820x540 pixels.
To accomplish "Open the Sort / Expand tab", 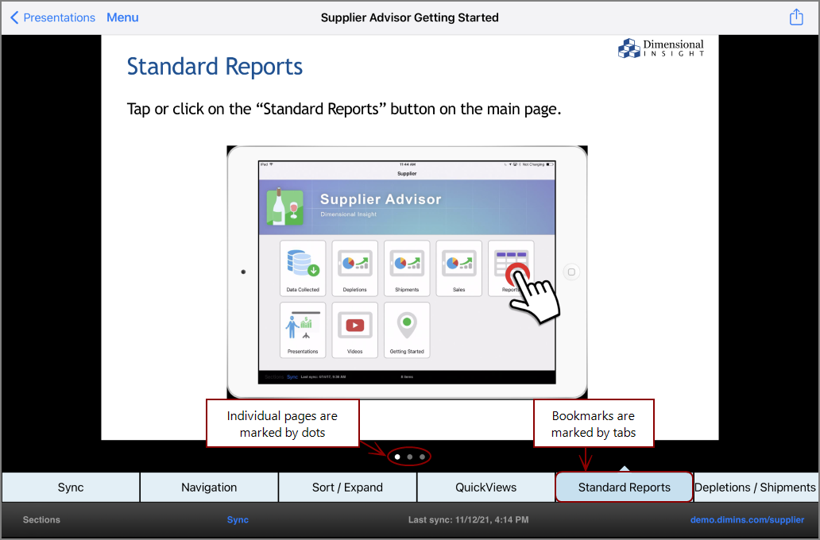I will [347, 487].
